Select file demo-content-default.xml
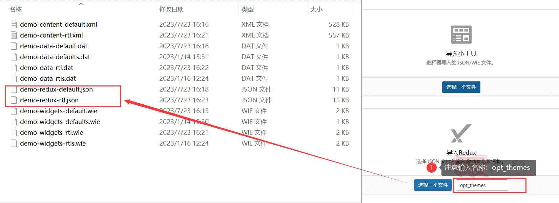 [x=59, y=24]
